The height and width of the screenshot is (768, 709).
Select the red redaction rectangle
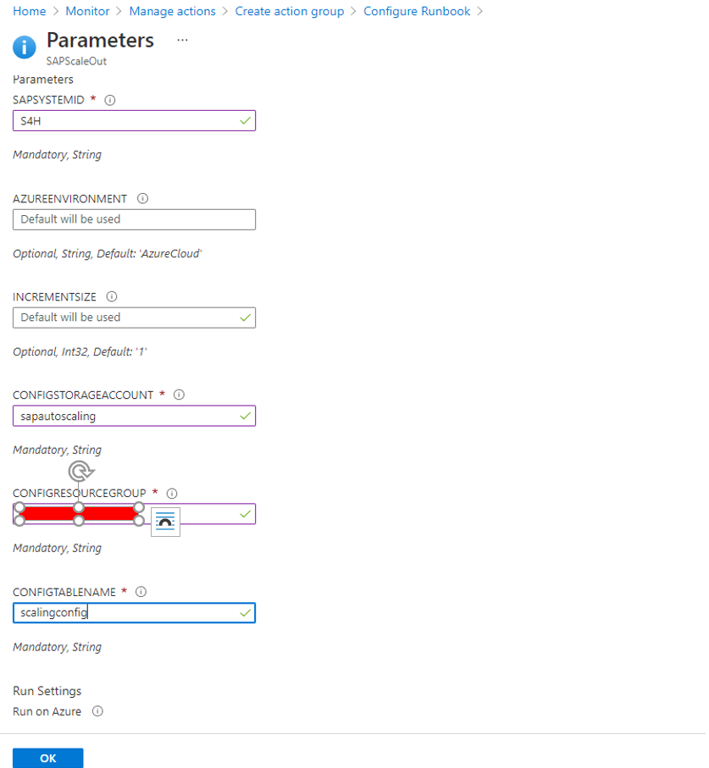[x=79, y=514]
